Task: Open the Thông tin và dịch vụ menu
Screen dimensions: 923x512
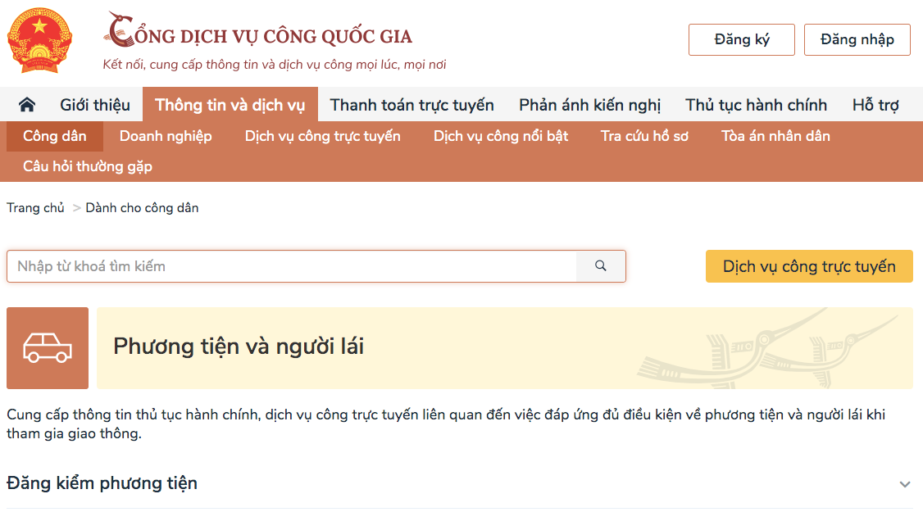Action: (230, 104)
